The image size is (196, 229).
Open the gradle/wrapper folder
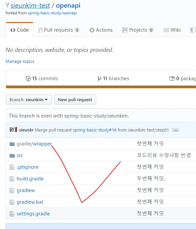[34, 144]
